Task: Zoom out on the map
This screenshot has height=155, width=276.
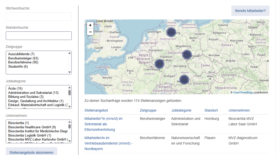Action: pos(90,32)
